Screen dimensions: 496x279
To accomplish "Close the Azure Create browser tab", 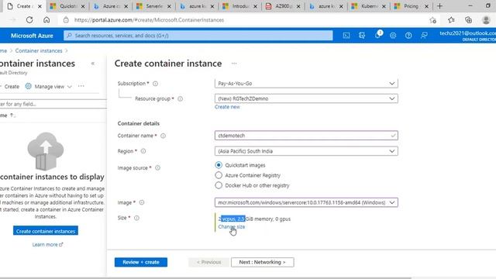I will (40, 6).
